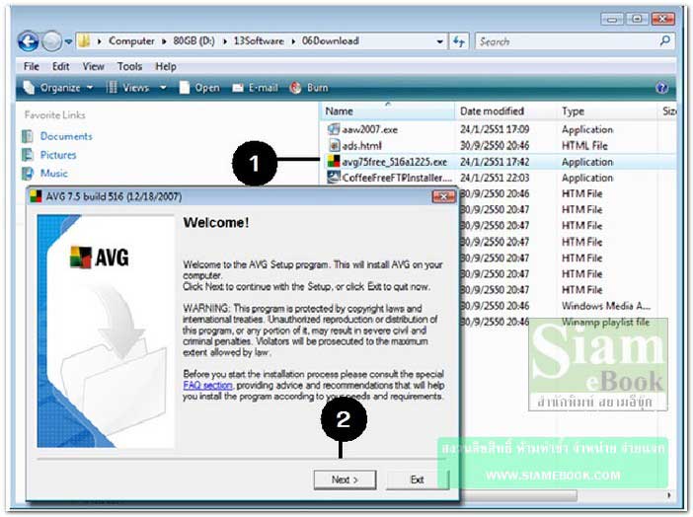Click the Windows Media A... type cell

point(606,306)
